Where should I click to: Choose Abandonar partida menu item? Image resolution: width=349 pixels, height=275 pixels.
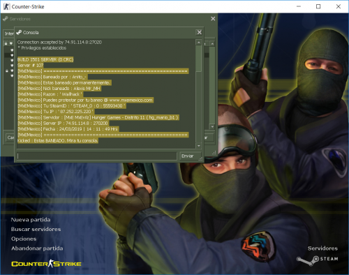[37, 248]
